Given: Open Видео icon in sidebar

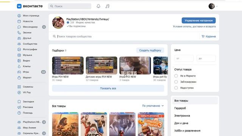Looking at the screenshot, I should pos(19,60).
